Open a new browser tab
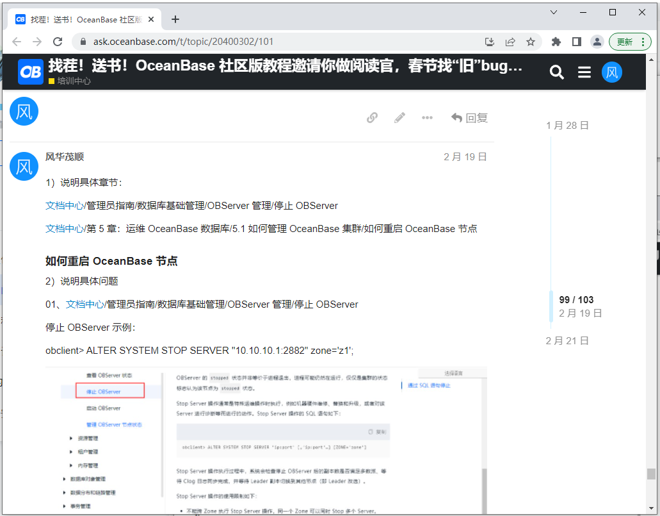The image size is (660, 516). click(x=175, y=19)
